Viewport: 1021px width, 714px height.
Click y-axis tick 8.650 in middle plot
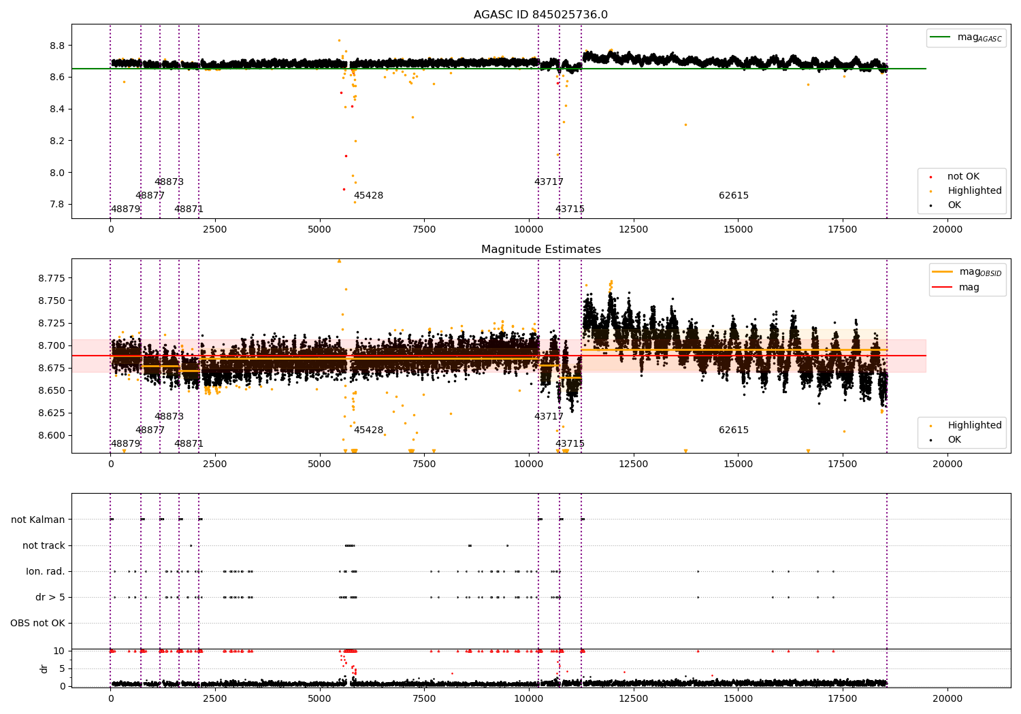coord(52,390)
